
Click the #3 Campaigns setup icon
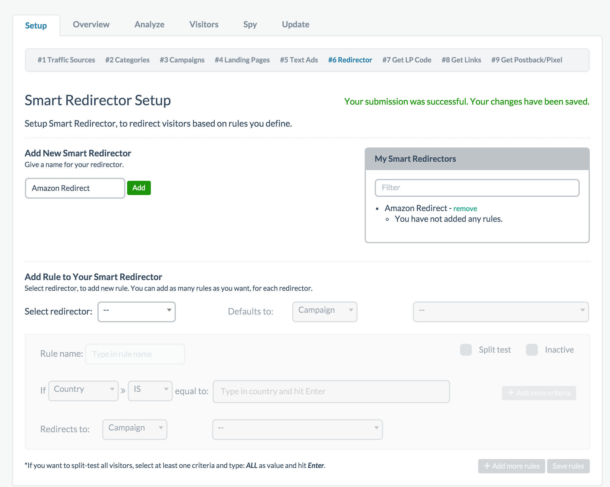pyautogui.click(x=182, y=59)
